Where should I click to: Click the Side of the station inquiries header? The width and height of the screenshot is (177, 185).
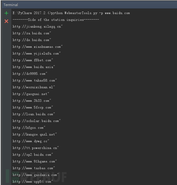[56, 20]
